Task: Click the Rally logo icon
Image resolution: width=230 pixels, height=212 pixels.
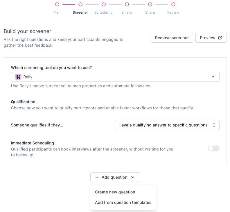Action: 18,77
